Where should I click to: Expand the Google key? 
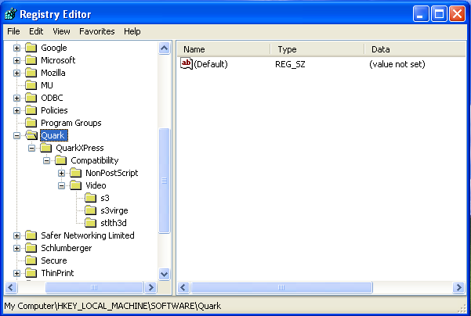click(16, 48)
